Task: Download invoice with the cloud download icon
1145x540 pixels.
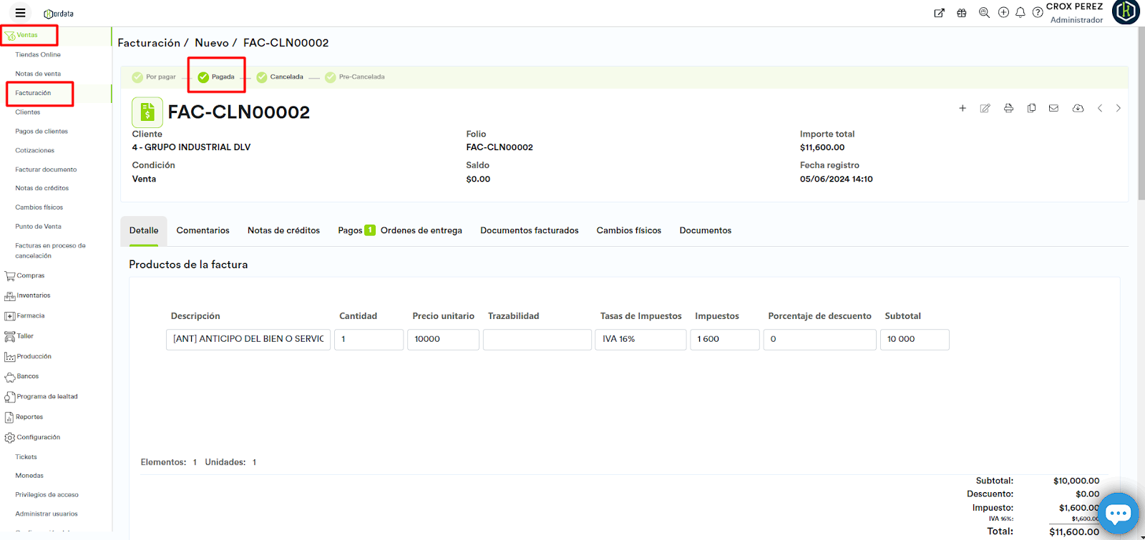Action: pyautogui.click(x=1078, y=108)
